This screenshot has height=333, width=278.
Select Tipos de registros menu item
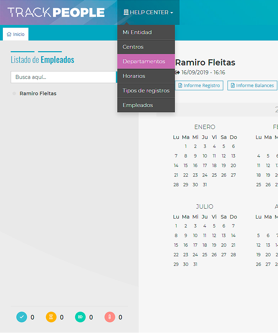point(146,91)
